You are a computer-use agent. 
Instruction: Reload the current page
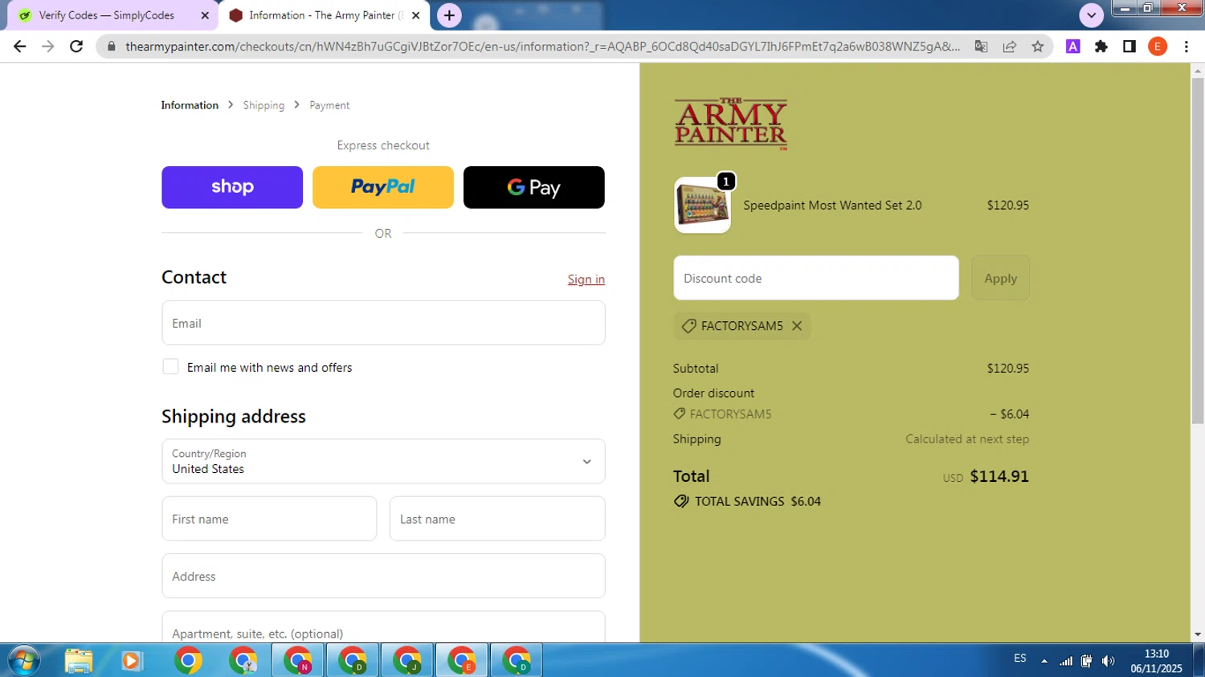point(76,47)
